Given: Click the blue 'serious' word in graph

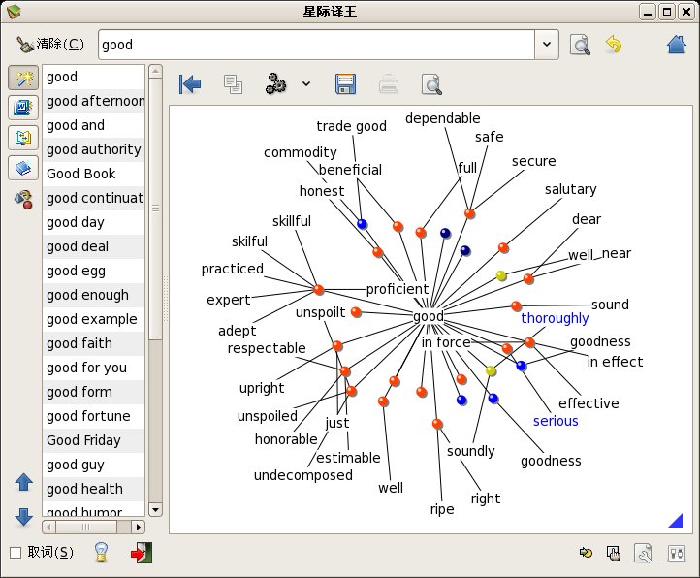Looking at the screenshot, I should click(556, 421).
